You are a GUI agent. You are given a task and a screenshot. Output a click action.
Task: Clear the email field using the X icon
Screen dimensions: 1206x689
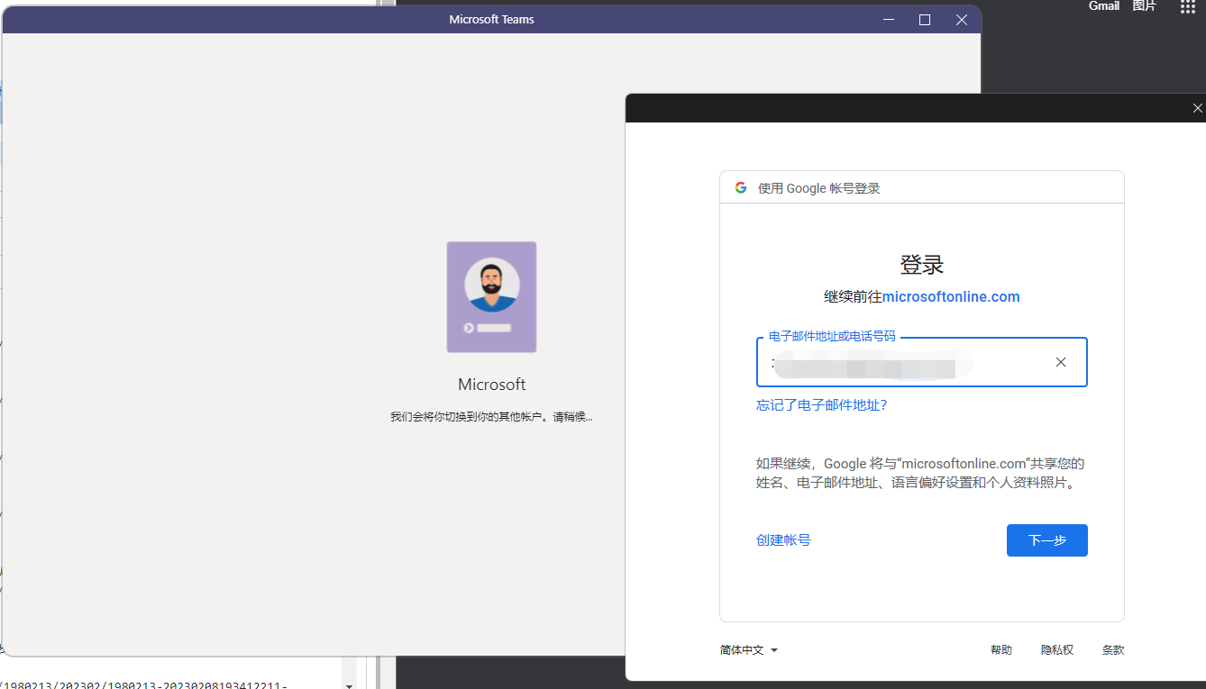[x=1060, y=362]
